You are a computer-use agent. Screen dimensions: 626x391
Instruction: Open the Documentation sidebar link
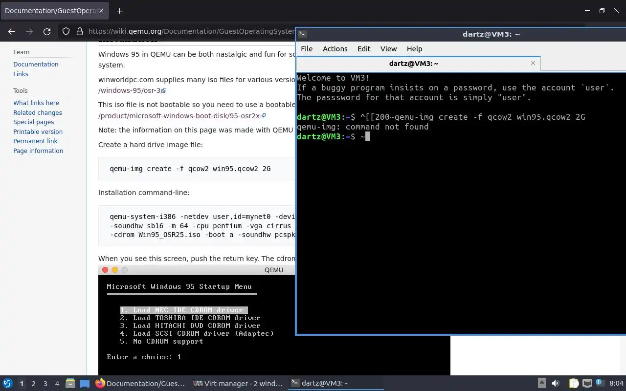click(36, 64)
